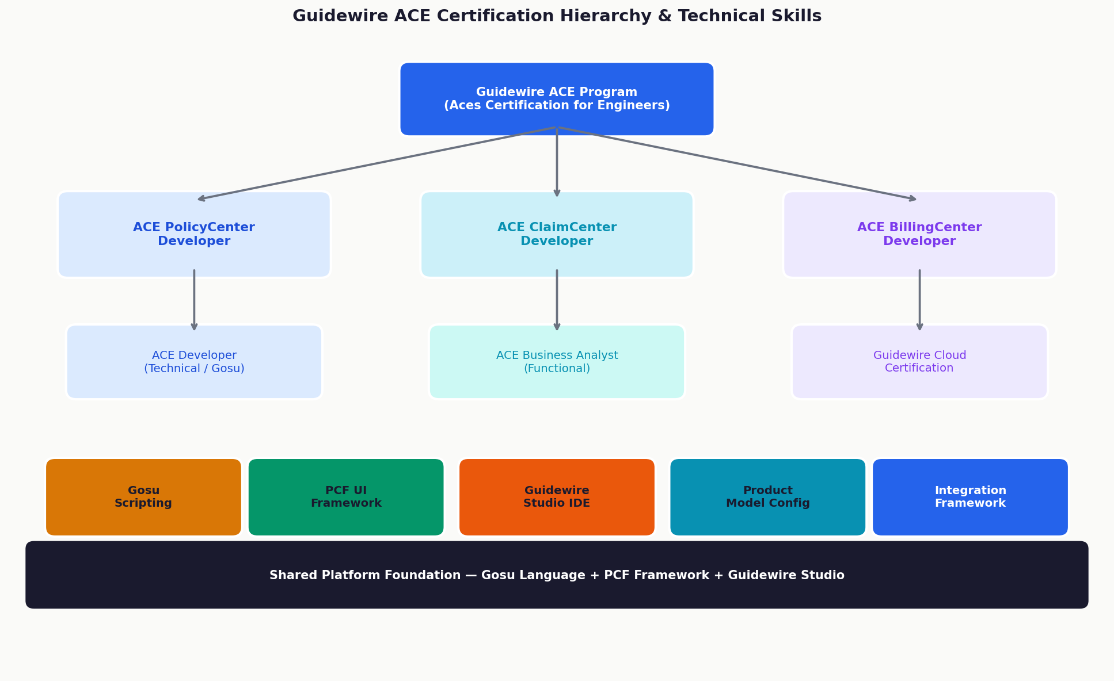
Task: Select the ACE PolicyCenter Developer box
Action: tap(194, 234)
